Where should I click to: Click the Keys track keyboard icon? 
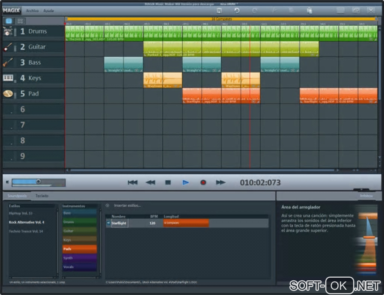click(x=8, y=78)
